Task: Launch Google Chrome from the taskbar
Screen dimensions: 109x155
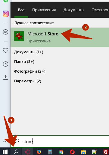Action: click(61, 152)
